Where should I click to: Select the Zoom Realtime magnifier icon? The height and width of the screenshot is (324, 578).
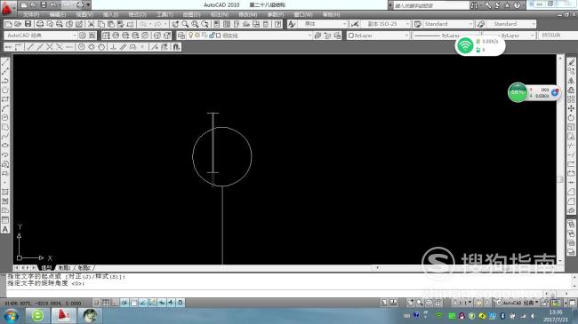click(185, 24)
